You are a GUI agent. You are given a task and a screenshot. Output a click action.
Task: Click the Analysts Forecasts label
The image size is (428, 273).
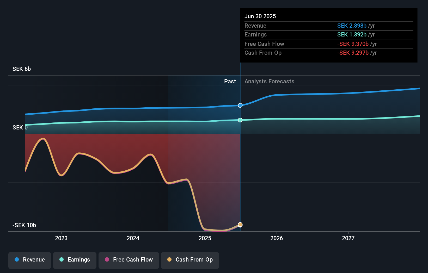click(269, 82)
